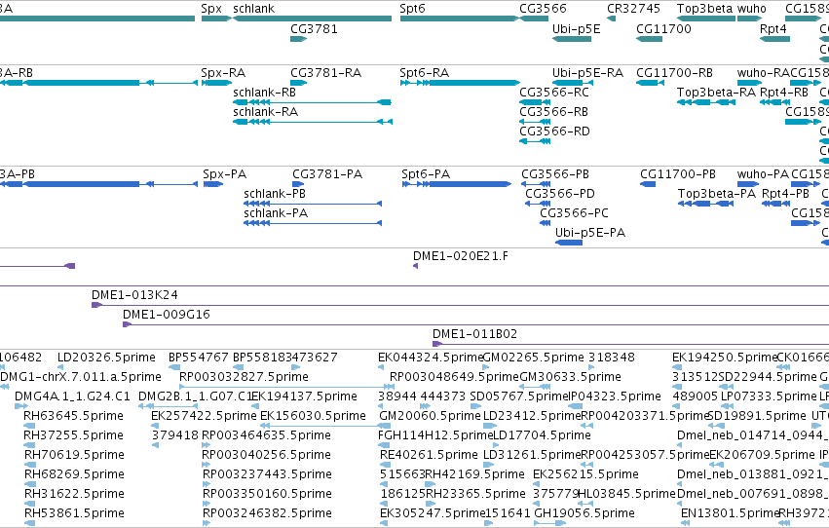Select the LD20326.5prime EST

point(61,367)
